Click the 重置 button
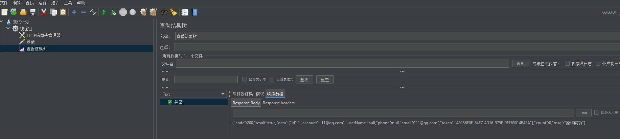The height and width of the screenshot is (139, 620). tap(325, 79)
